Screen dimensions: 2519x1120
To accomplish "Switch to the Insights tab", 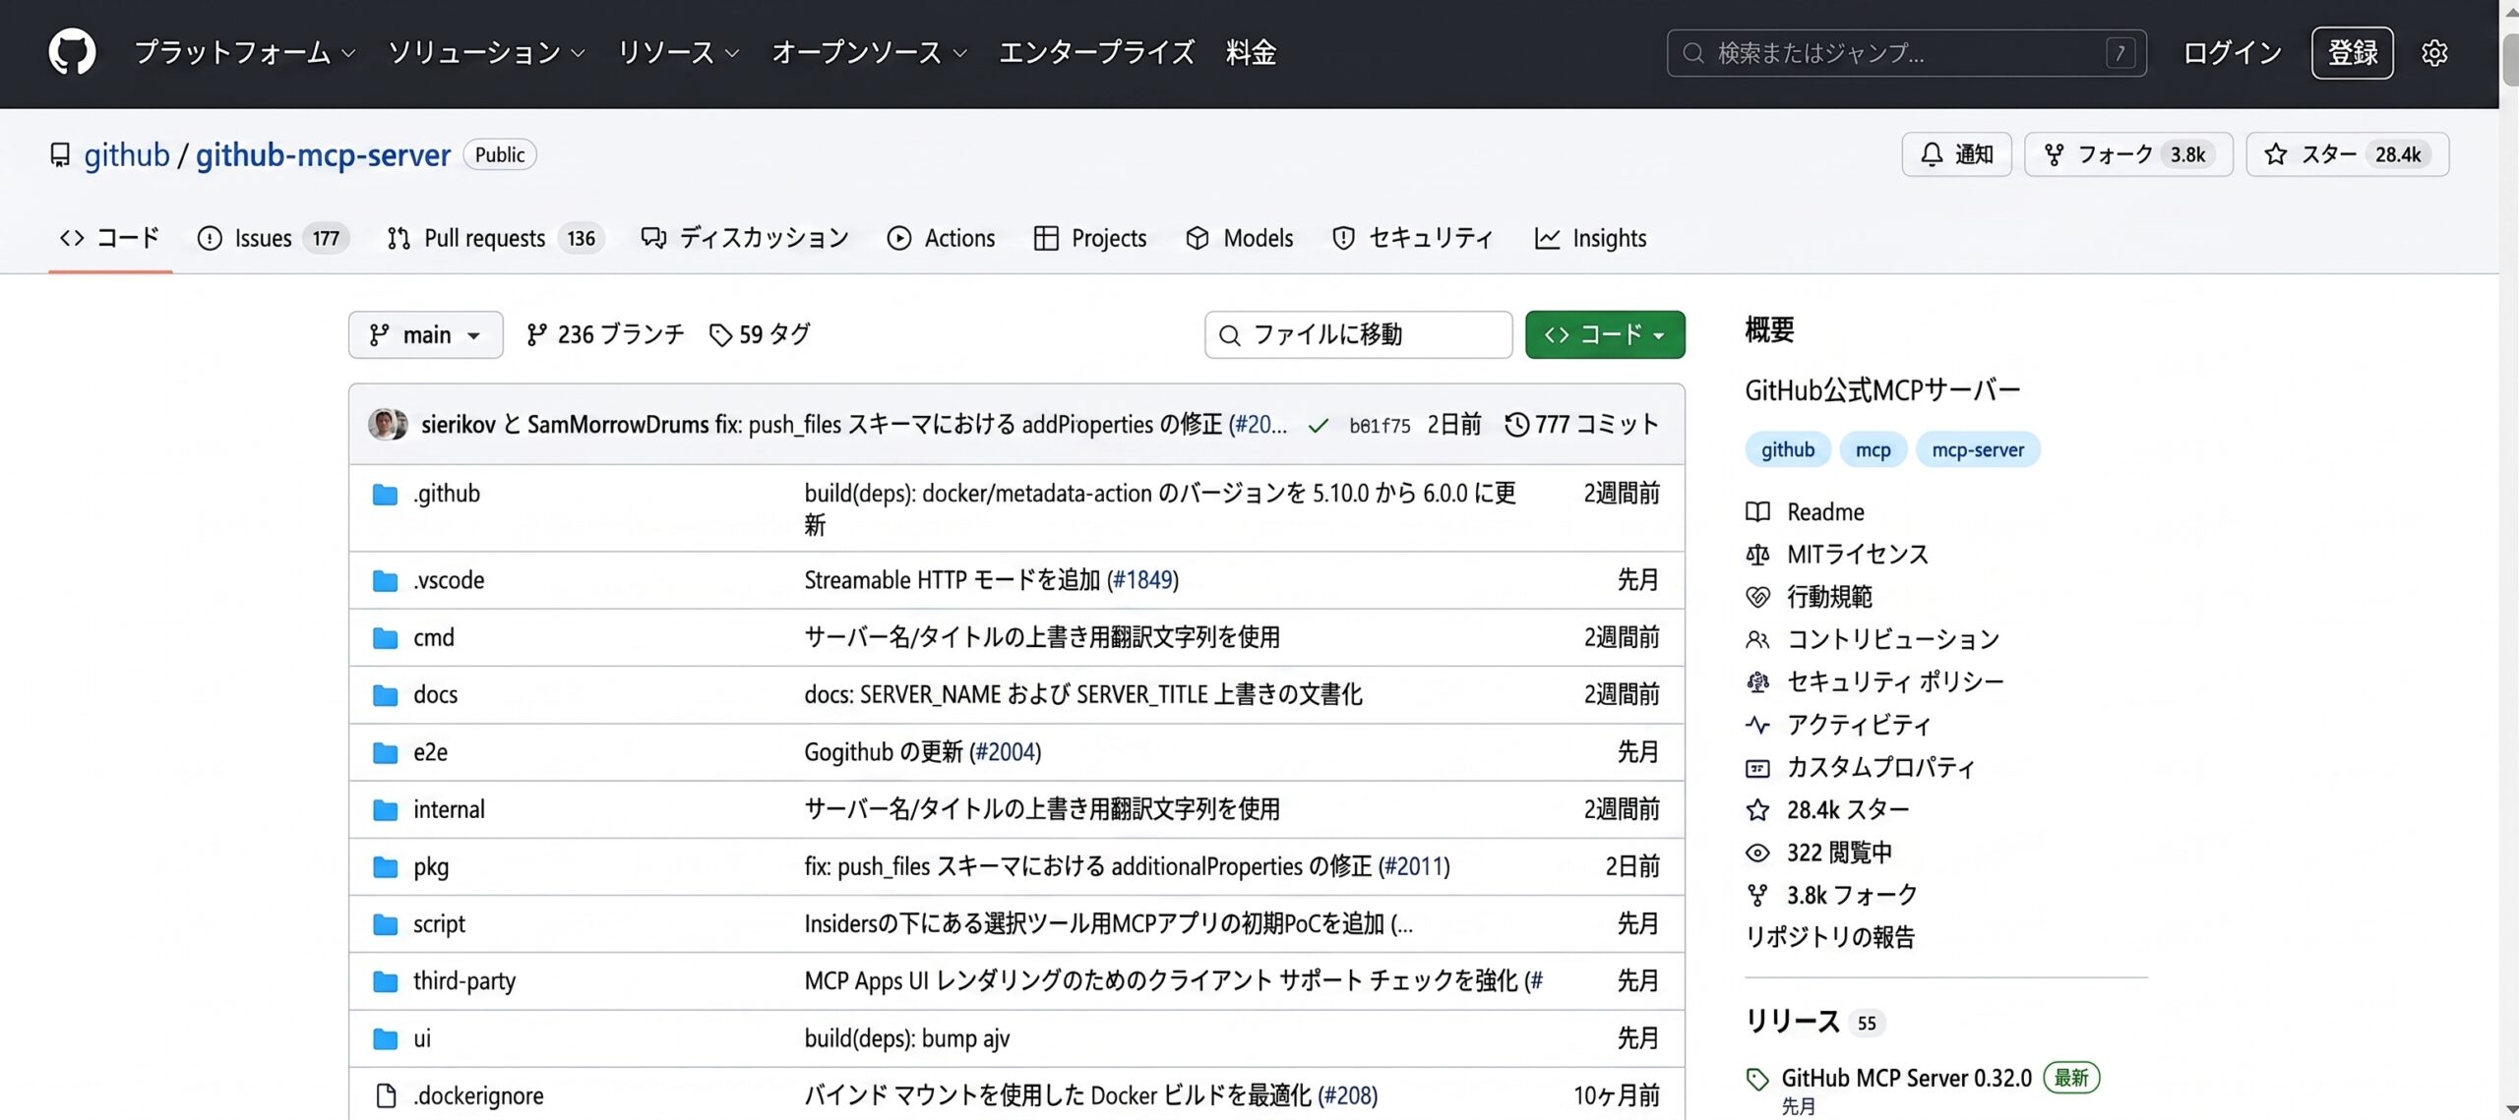I will pyautogui.click(x=1590, y=238).
